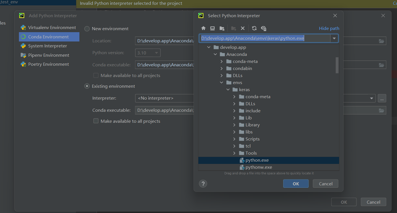This screenshot has height=213, width=397.
Task: Select System Interpreter in sidebar
Action: (49, 46)
